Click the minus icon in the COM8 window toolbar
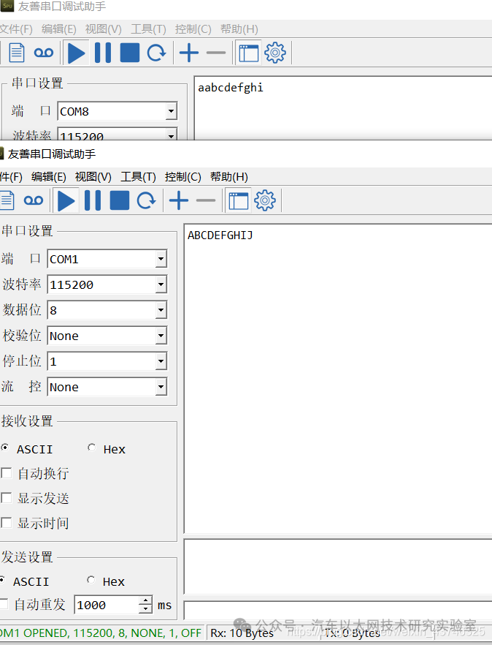 (x=216, y=53)
